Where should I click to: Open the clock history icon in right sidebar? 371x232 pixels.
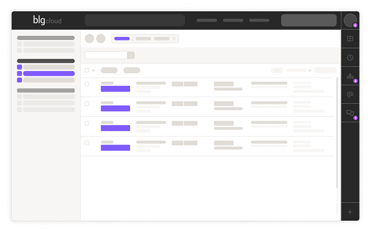(x=350, y=57)
